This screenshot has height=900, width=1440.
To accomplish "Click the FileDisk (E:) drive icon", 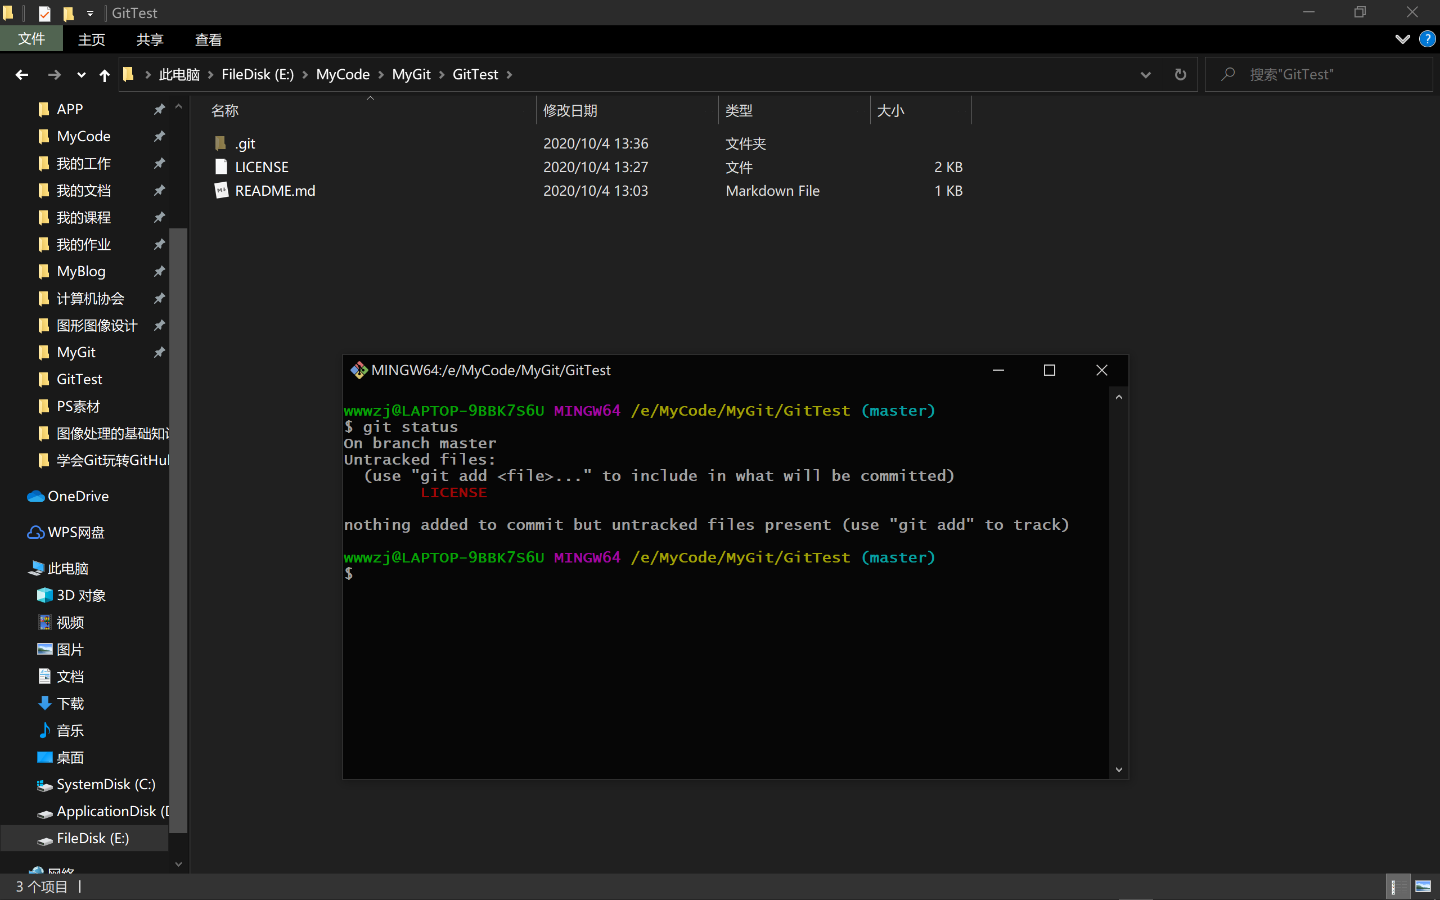I will click(44, 840).
